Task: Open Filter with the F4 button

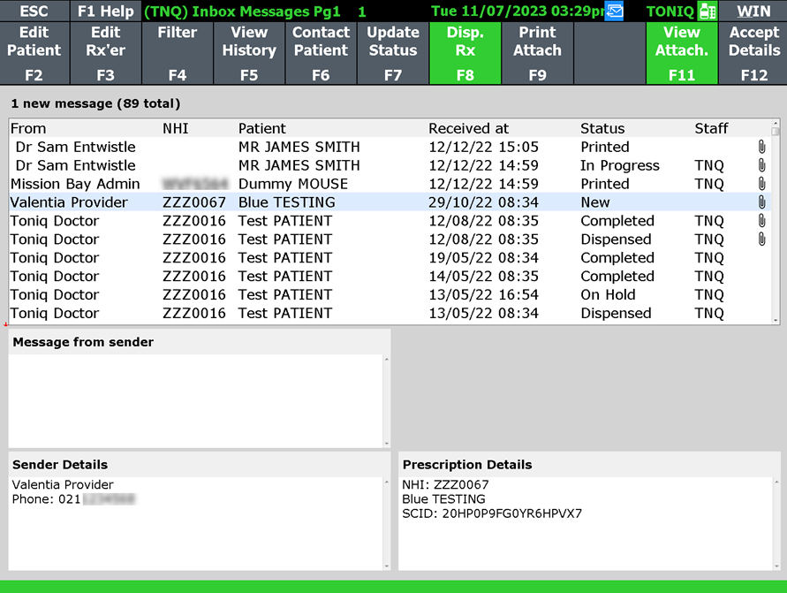Action: click(178, 53)
